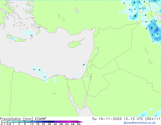Click the '12..15 UTC' time text

point(134,119)
